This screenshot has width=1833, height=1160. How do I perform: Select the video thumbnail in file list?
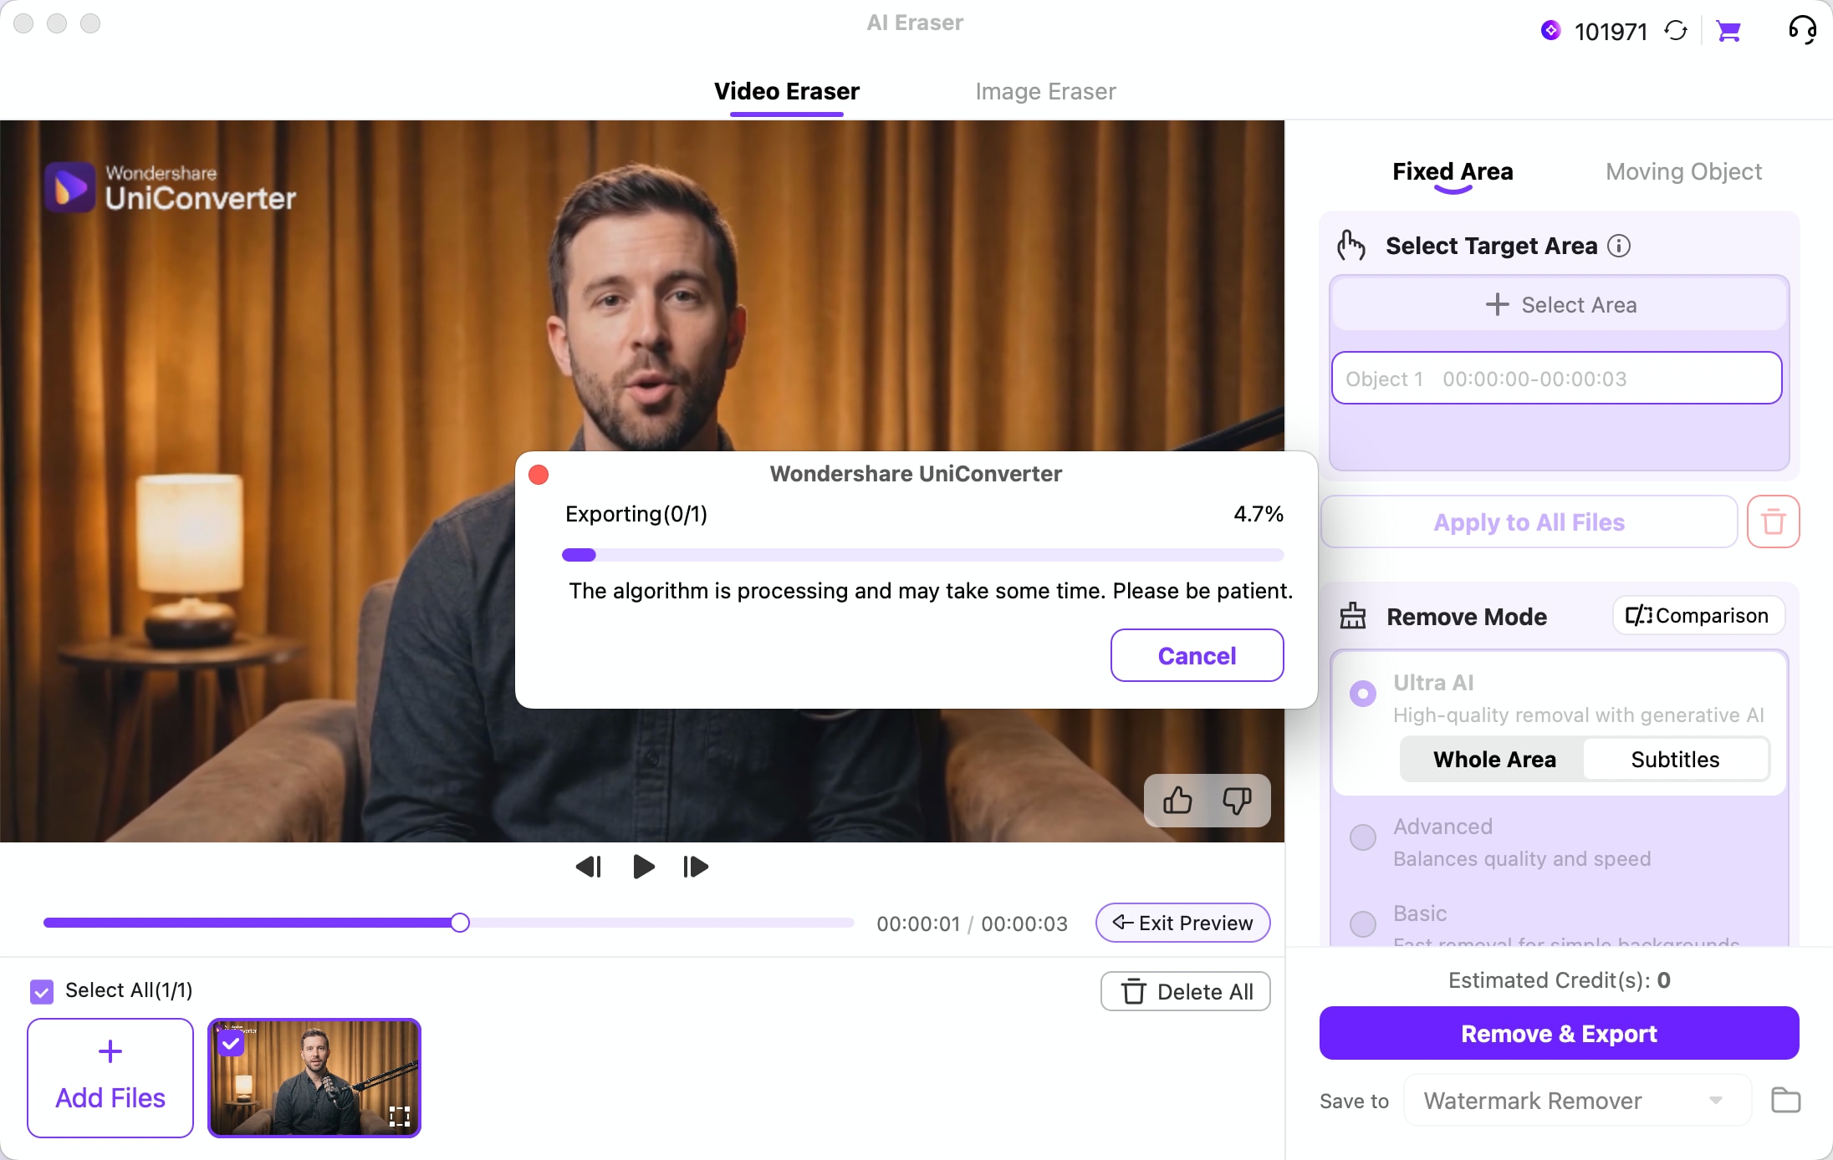[314, 1077]
